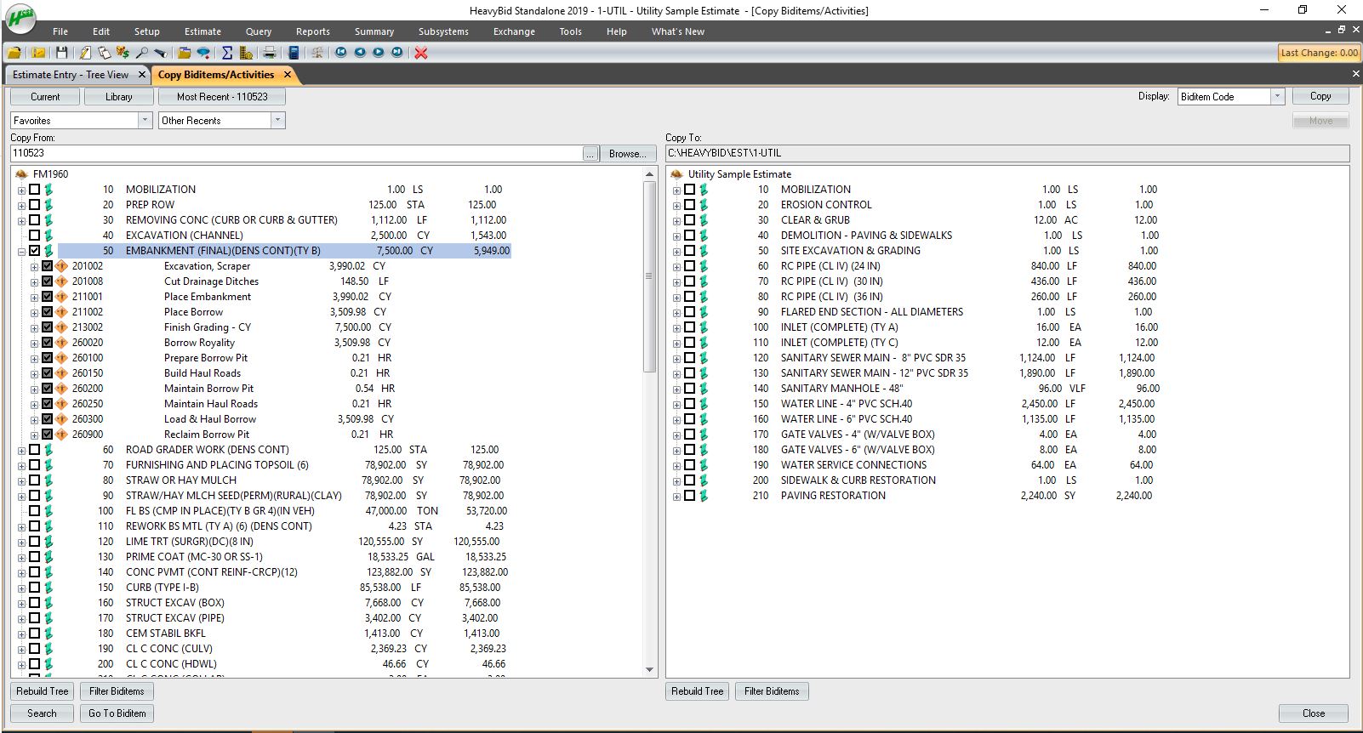The height and width of the screenshot is (733, 1363).
Task: Click the Browse... button
Action: point(629,154)
